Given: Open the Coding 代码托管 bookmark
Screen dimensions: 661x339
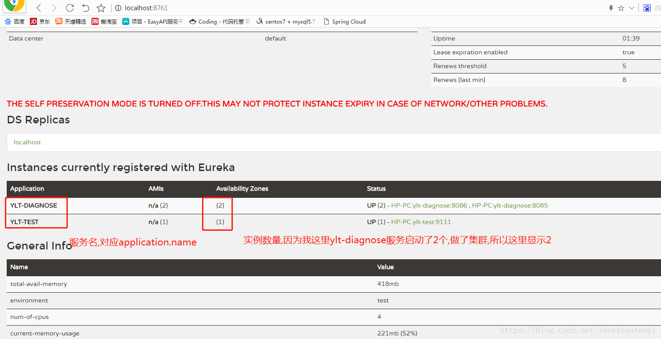Looking at the screenshot, I should coord(219,21).
